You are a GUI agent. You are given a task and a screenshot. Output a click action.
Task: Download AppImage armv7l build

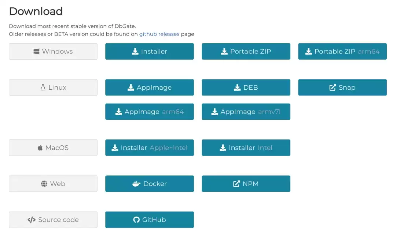coord(246,112)
